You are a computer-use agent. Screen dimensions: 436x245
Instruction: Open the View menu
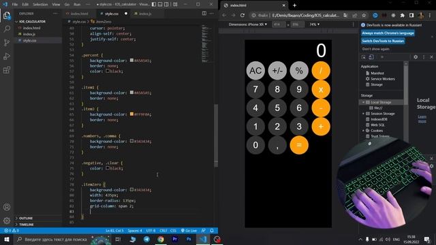56,5
